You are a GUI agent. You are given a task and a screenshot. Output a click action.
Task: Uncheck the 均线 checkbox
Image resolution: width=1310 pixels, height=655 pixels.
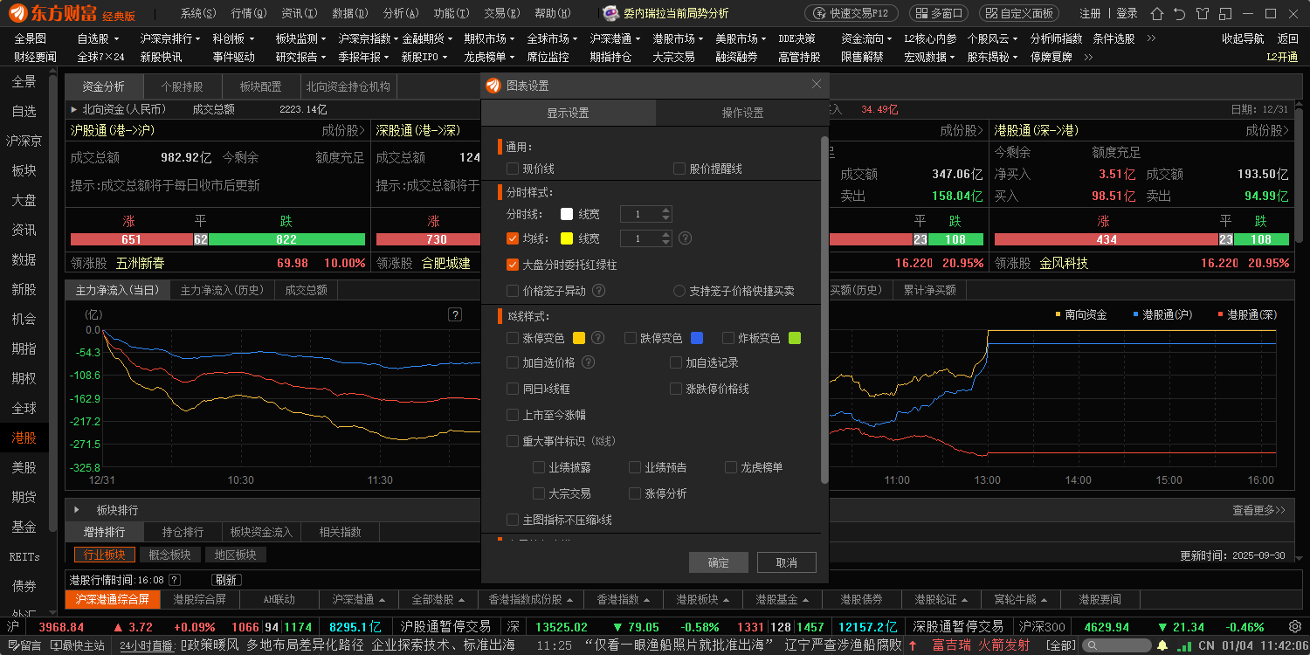(x=513, y=238)
